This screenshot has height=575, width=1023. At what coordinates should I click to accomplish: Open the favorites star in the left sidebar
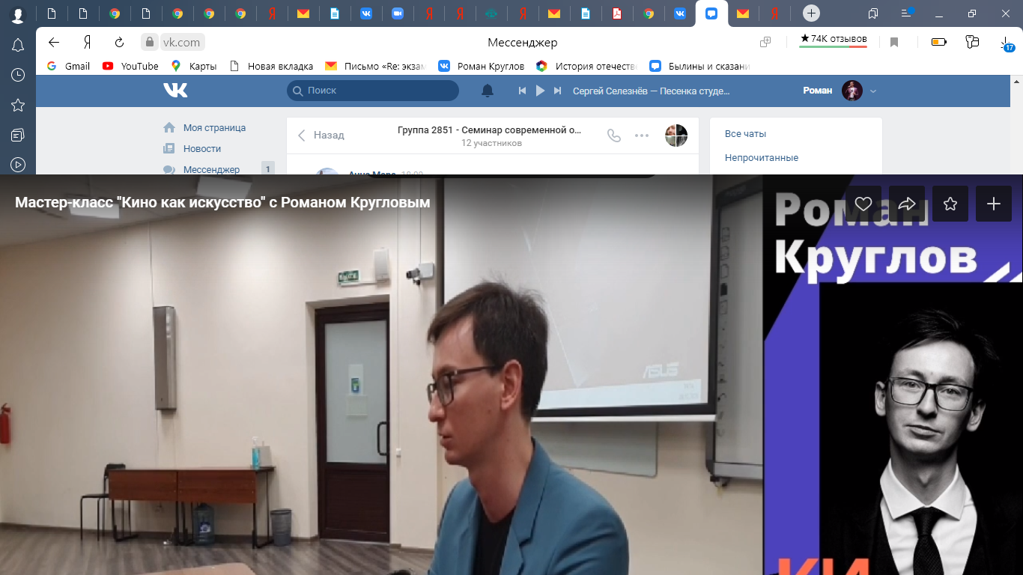click(18, 105)
